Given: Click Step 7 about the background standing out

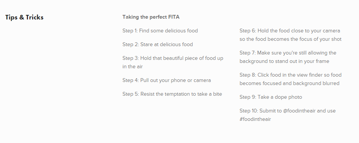Looking at the screenshot, I should pyautogui.click(x=288, y=57).
